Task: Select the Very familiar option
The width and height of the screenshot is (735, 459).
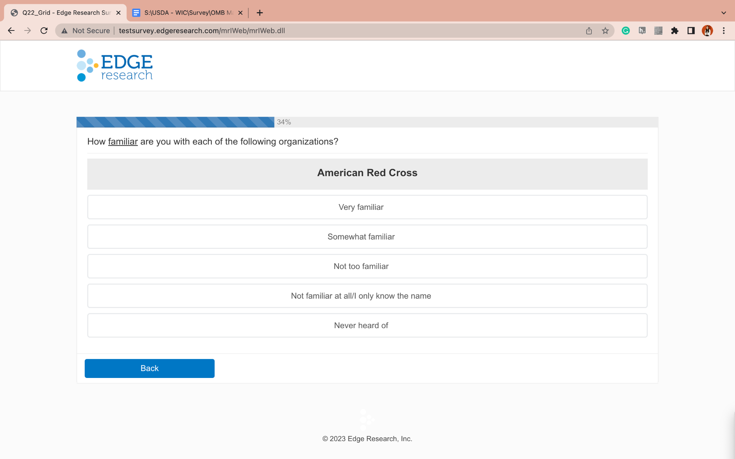Action: point(367,207)
